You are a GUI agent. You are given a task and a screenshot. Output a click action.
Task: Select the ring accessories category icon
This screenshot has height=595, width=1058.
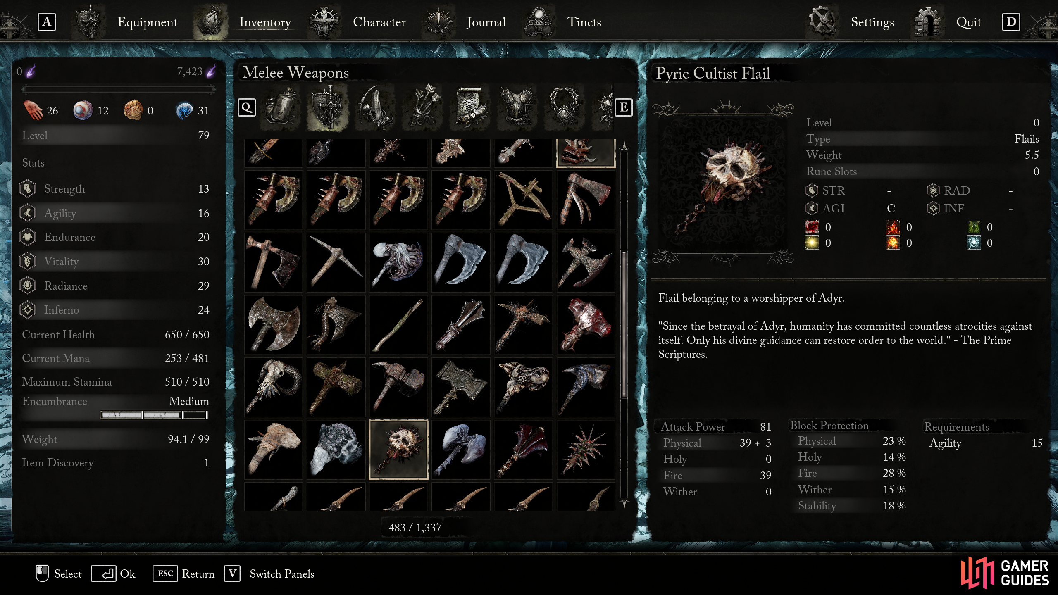pos(564,107)
